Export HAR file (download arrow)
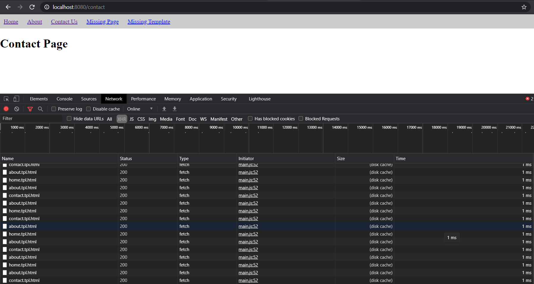Viewport: 534px width, 284px height. tap(175, 109)
